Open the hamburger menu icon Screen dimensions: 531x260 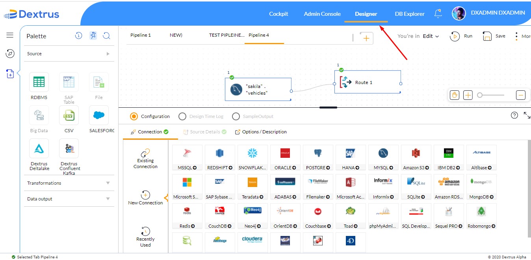click(10, 35)
